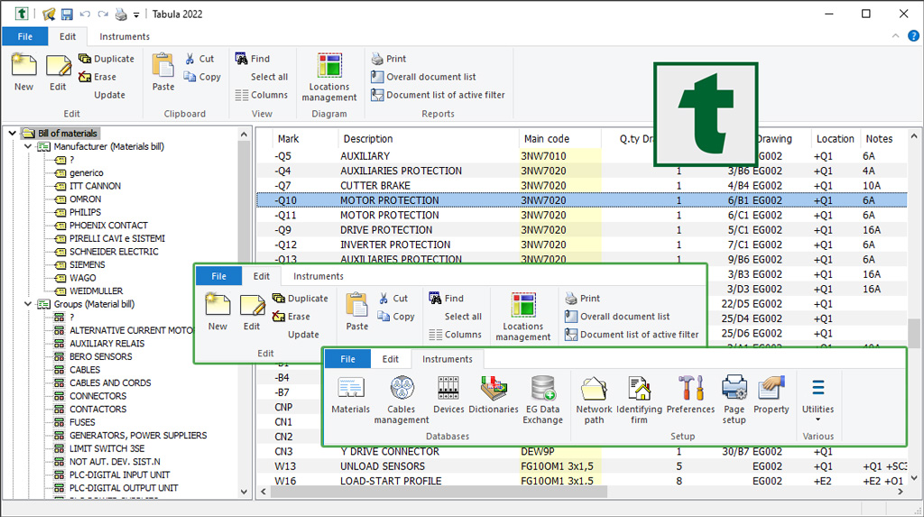Switch to the top Instruments tab
This screenshot has width=924, height=517.
125,37
